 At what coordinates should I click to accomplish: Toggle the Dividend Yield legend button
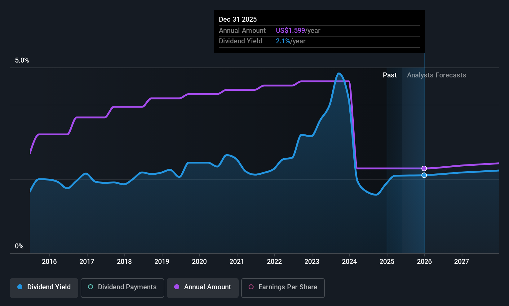point(44,287)
